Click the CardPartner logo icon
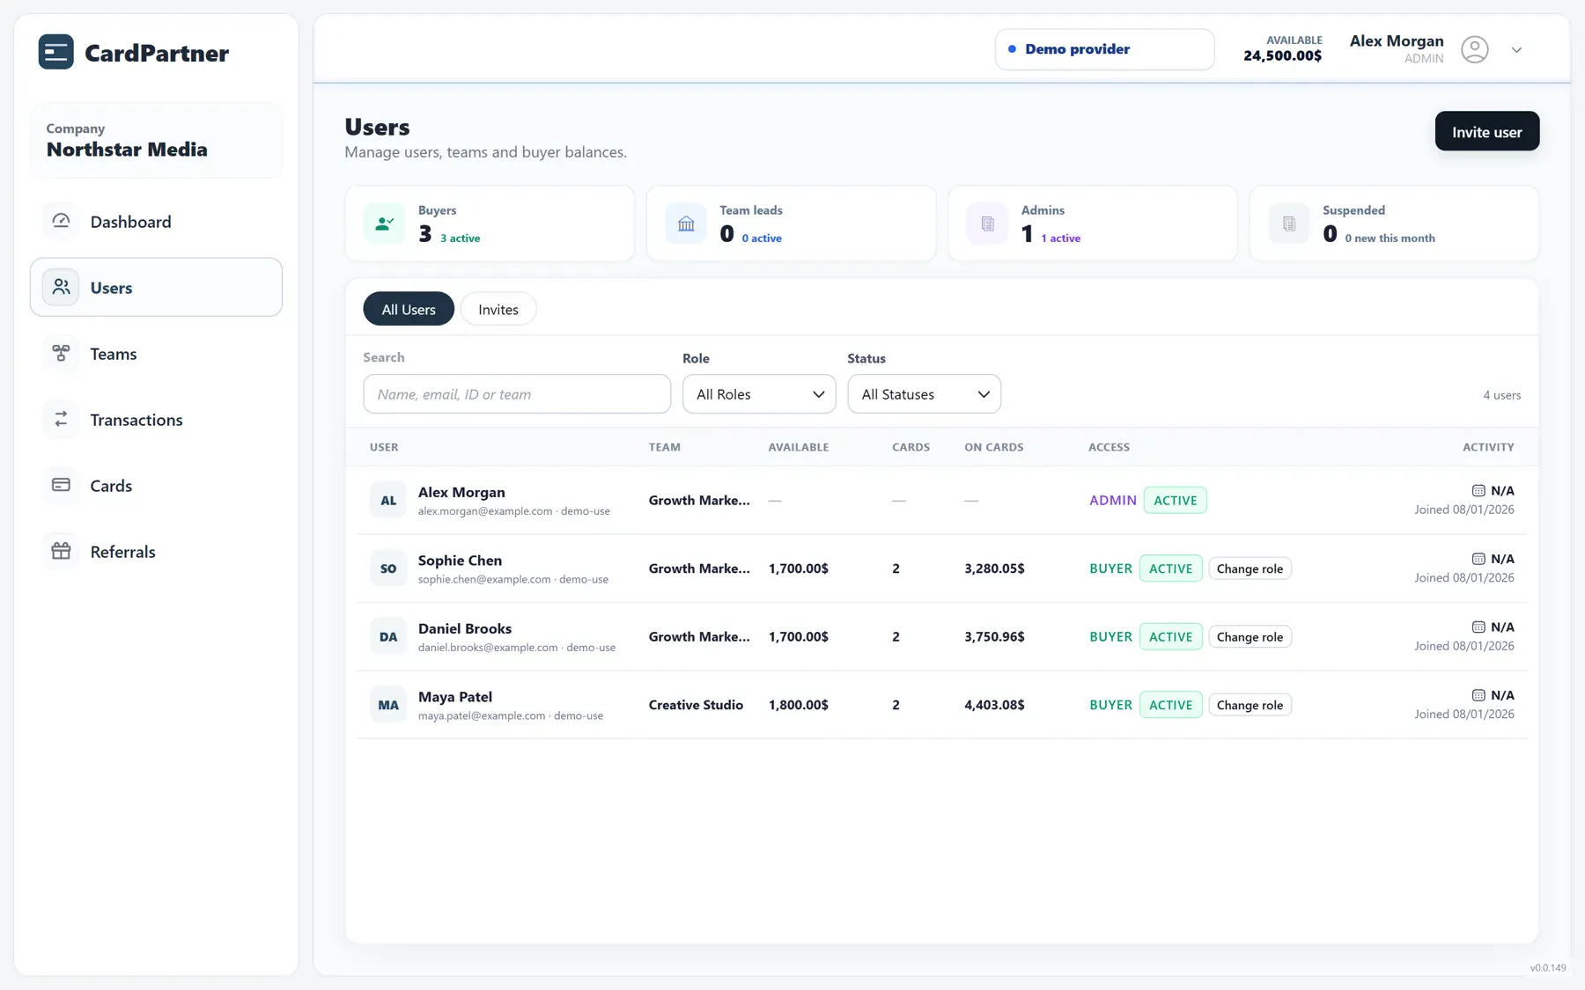 click(55, 52)
